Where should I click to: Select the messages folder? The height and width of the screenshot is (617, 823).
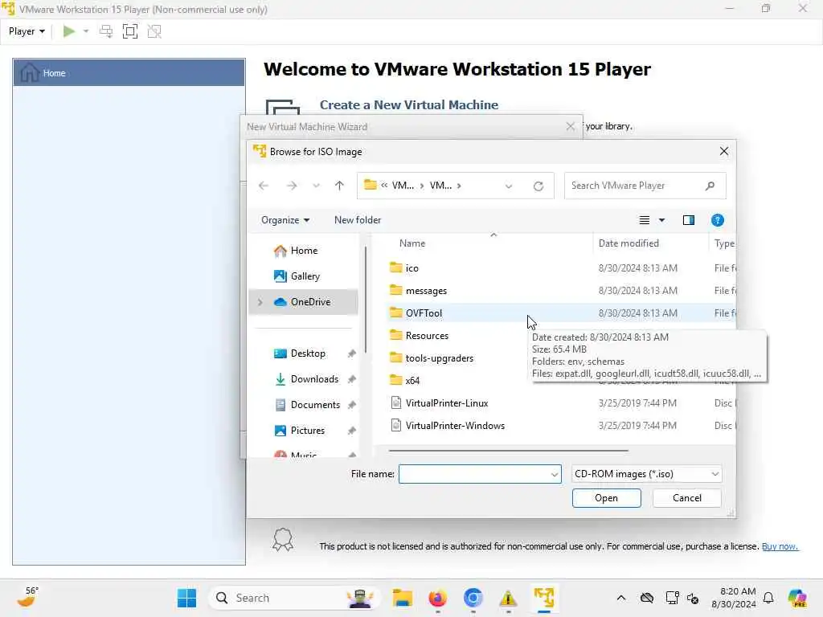(426, 291)
